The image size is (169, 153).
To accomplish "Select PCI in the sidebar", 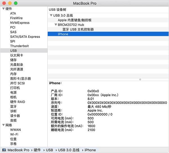I will (x=13, y=27).
